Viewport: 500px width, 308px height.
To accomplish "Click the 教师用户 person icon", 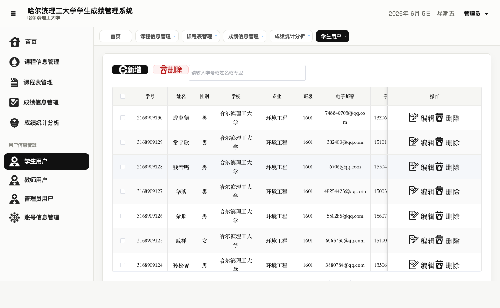I will tap(14, 180).
